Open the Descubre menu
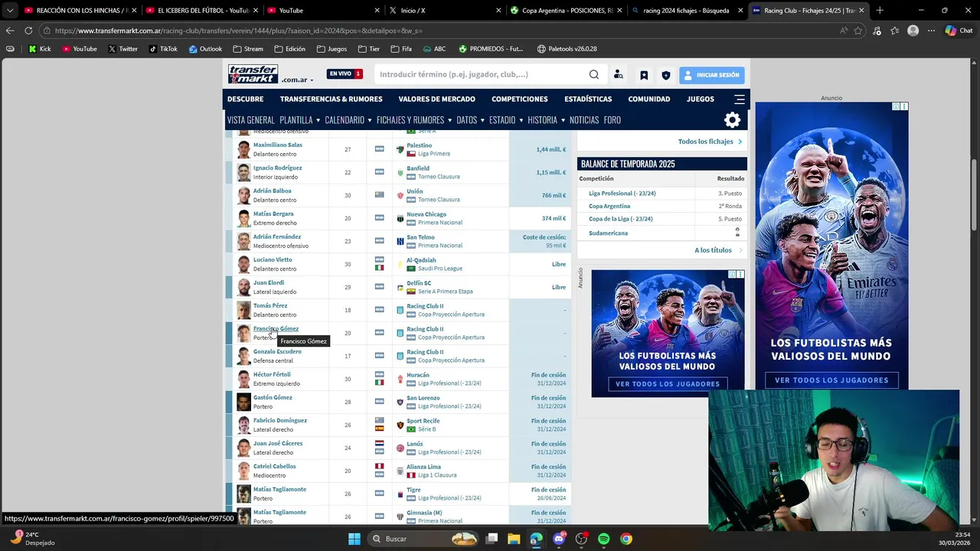 245,99
